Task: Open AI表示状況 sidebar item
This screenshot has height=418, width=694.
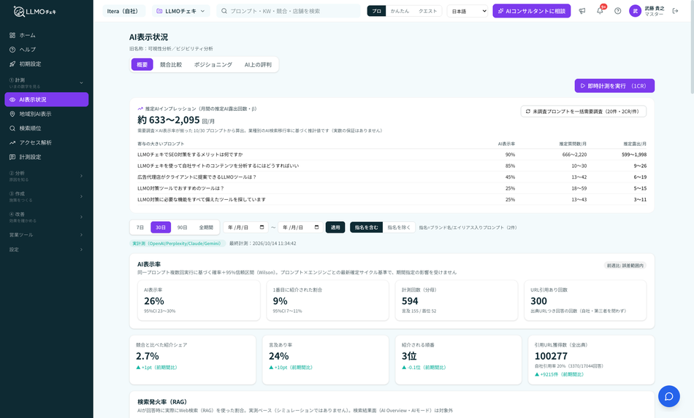Action: tap(47, 99)
